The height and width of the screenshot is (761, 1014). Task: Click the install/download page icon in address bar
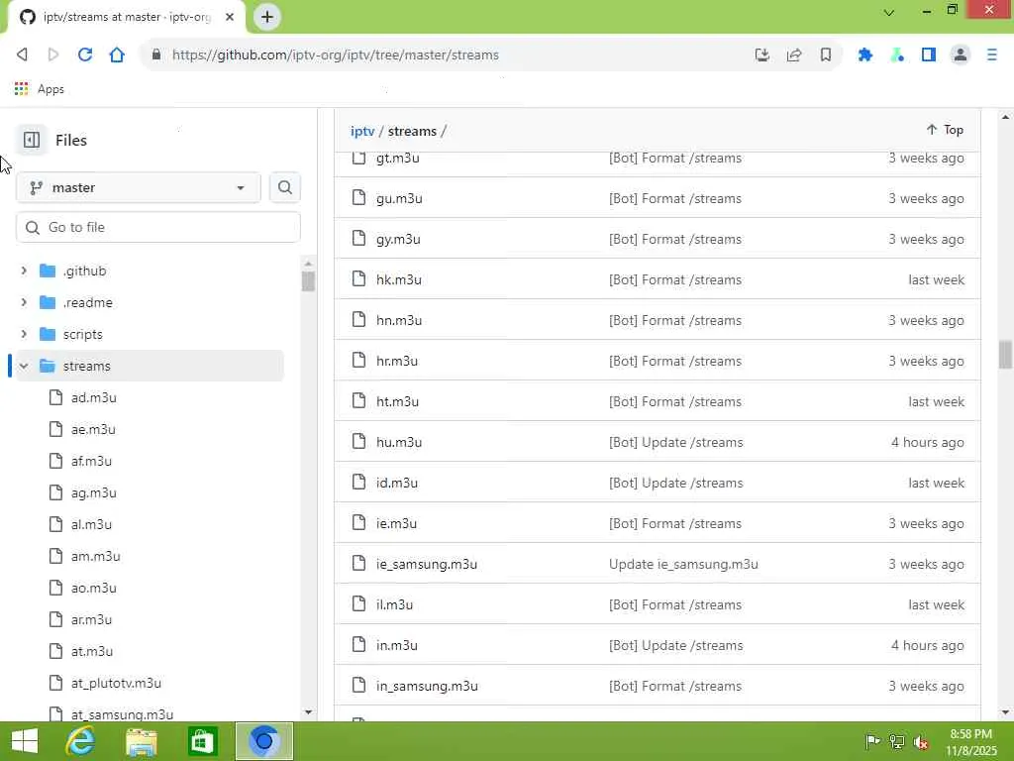tap(762, 55)
